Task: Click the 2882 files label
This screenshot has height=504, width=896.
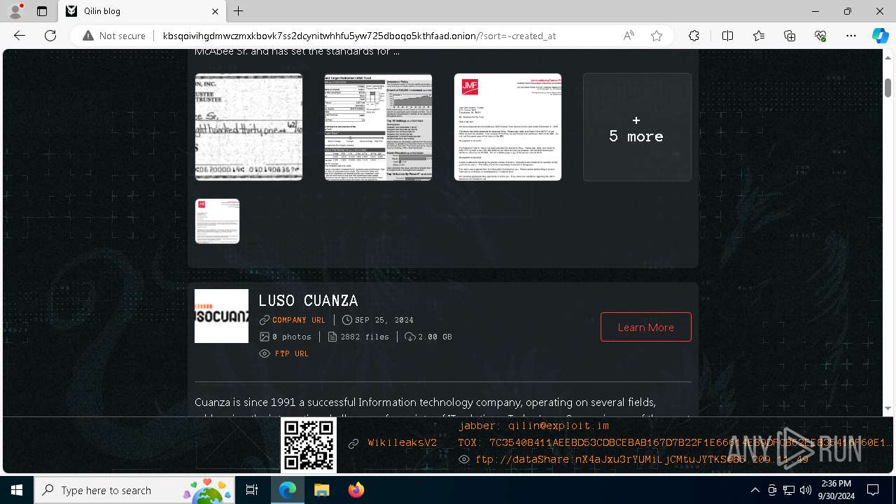Action: click(x=365, y=337)
